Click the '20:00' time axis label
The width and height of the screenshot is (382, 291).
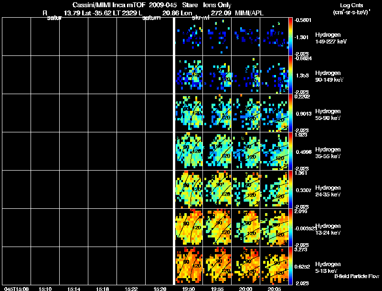(245, 289)
